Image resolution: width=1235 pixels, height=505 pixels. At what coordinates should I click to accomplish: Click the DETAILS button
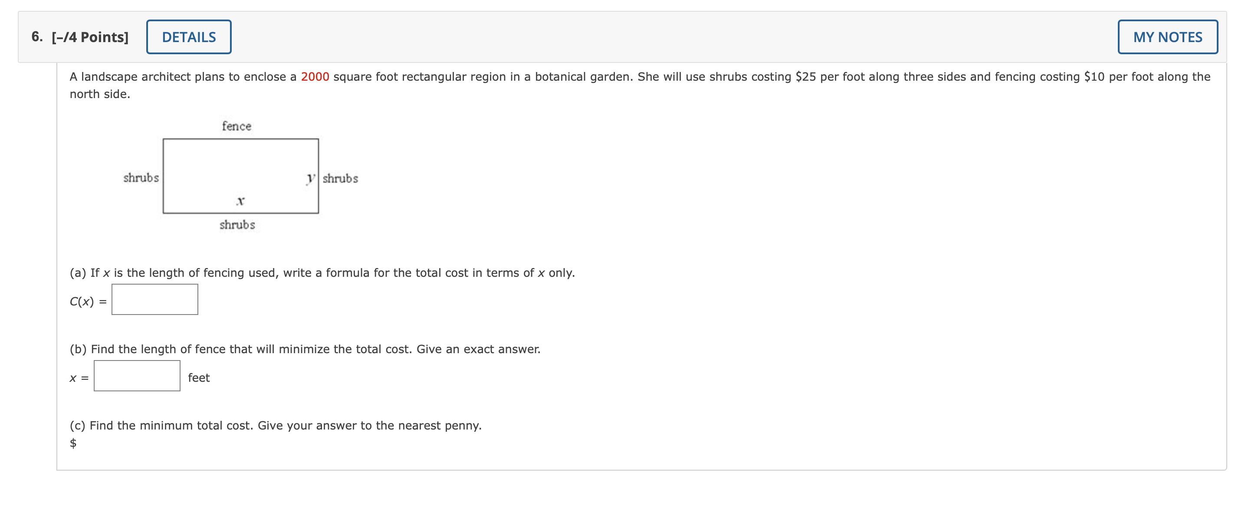coord(188,36)
